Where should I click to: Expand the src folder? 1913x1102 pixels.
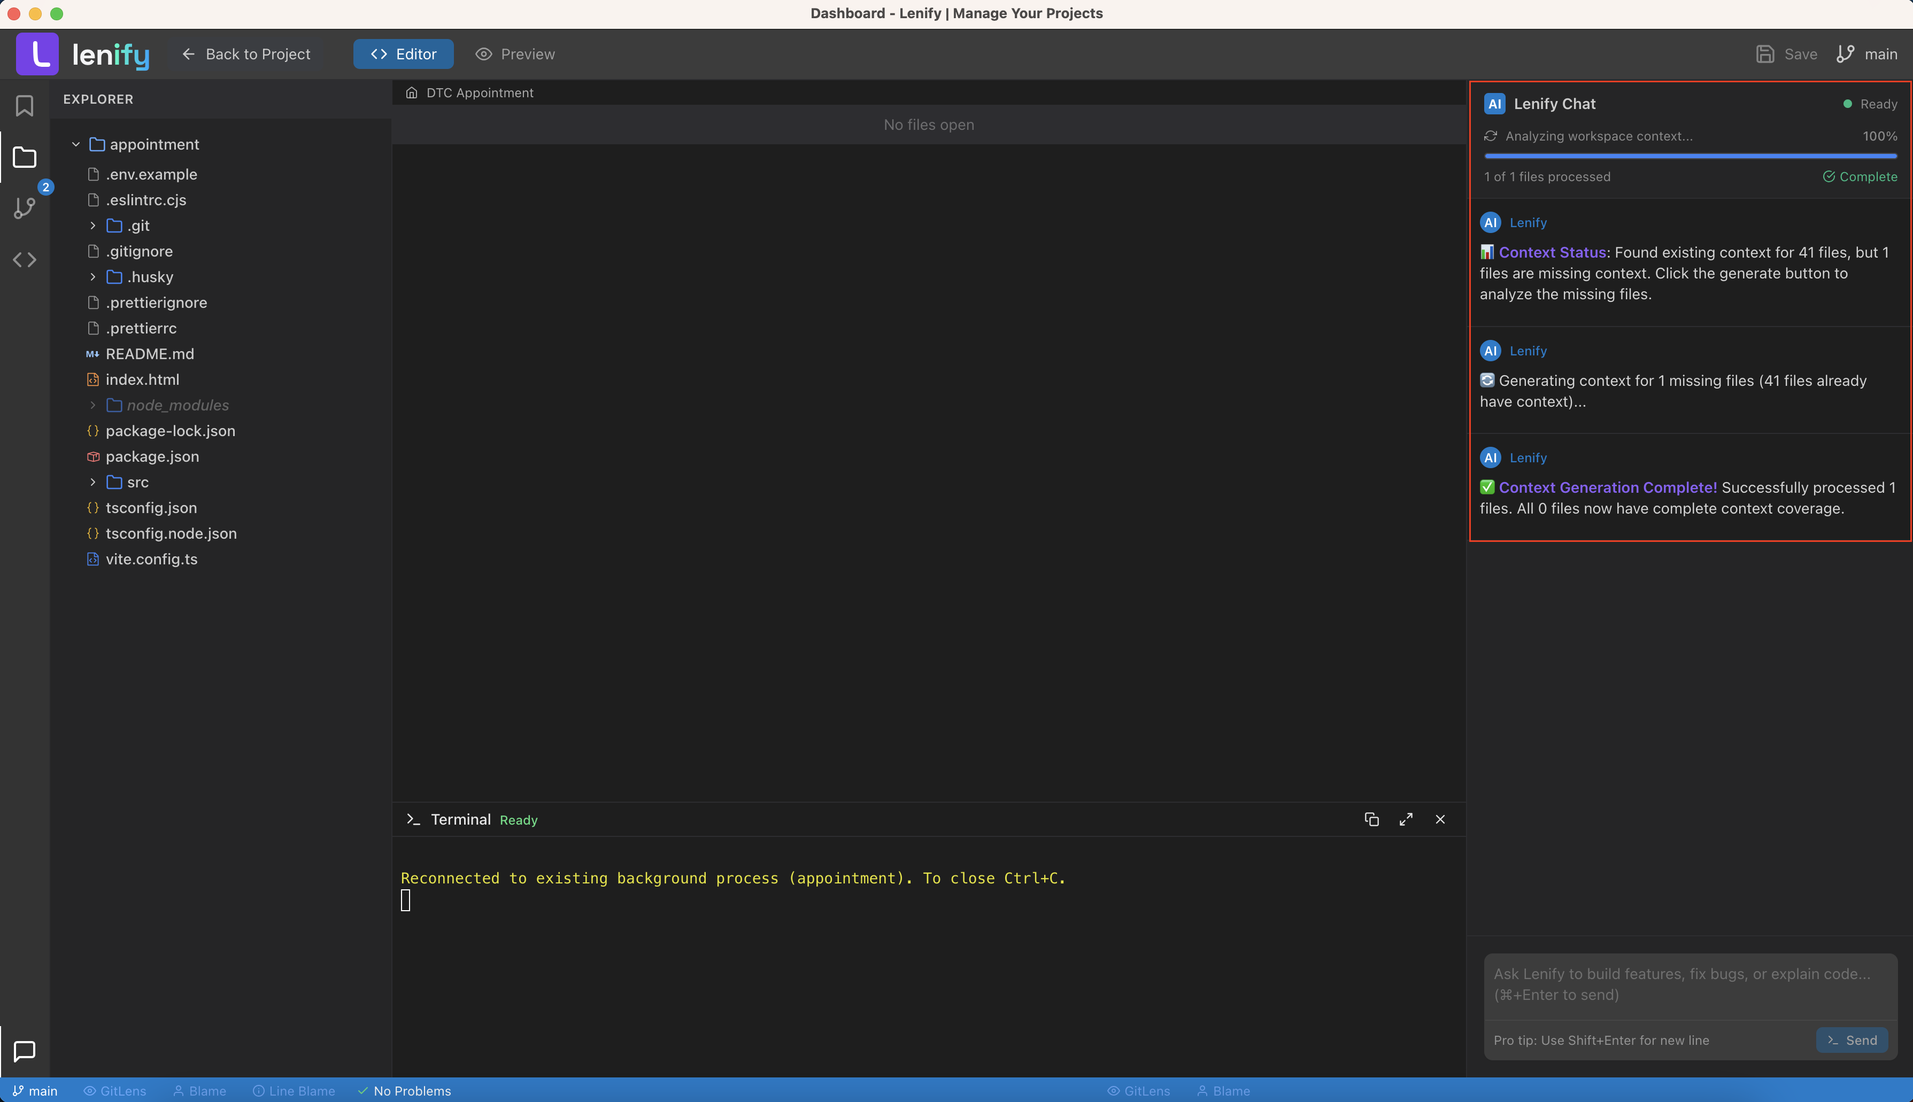click(93, 482)
